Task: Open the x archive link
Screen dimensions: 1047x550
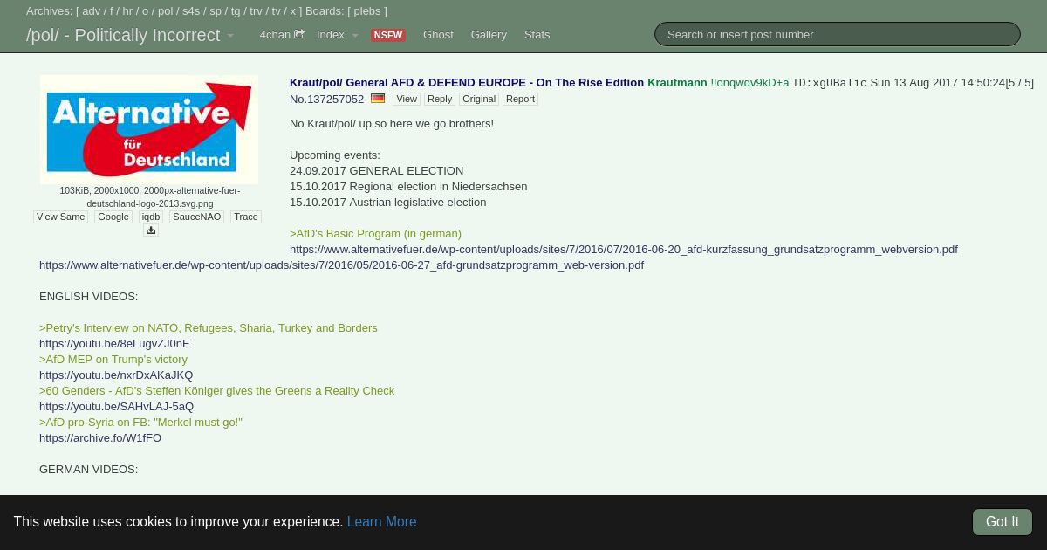Action: [293, 10]
